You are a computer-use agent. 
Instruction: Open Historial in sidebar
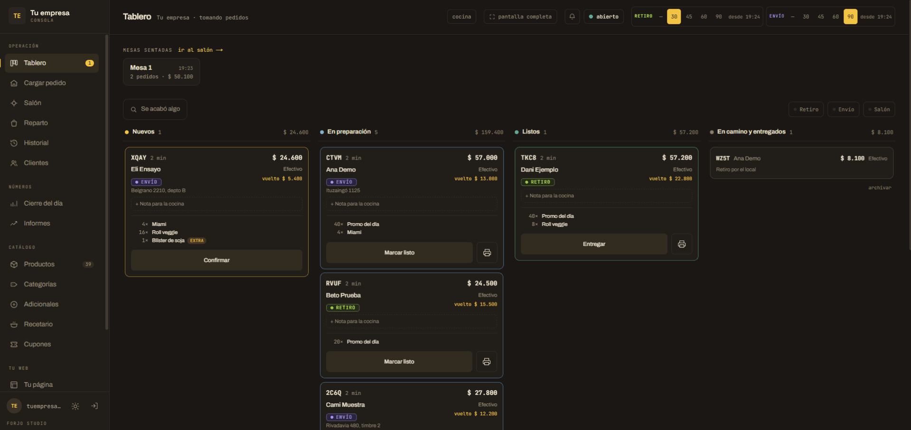pyautogui.click(x=52, y=143)
